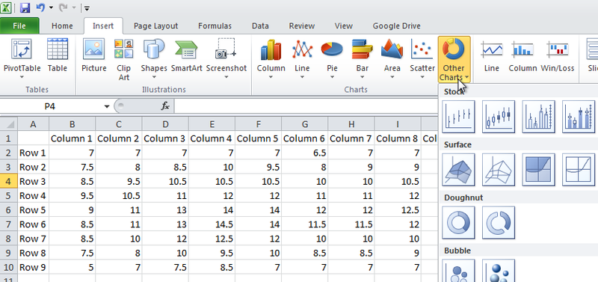The height and width of the screenshot is (282, 598).
Task: Insert a Win/Loss sparkline
Action: coord(557,55)
